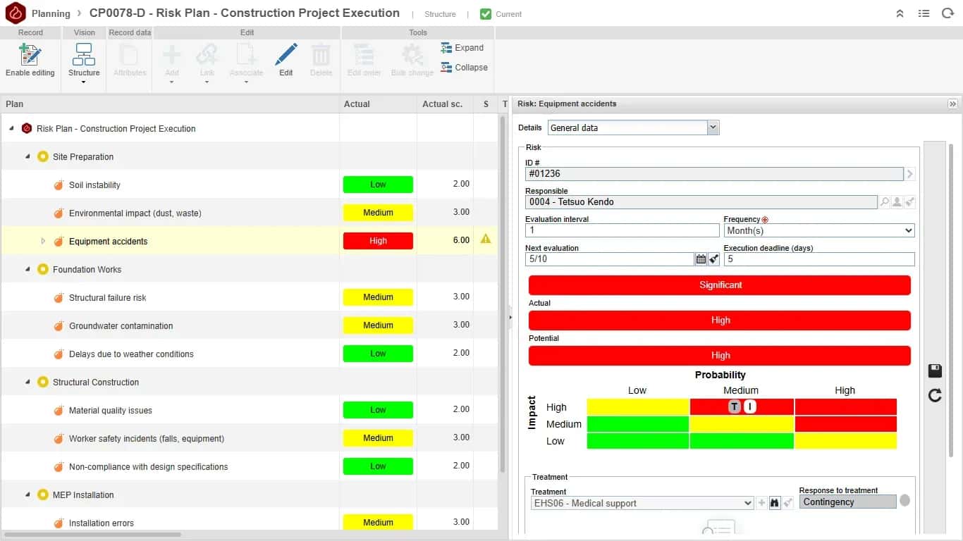Open the calendar picker for Next evaluation

(701, 259)
